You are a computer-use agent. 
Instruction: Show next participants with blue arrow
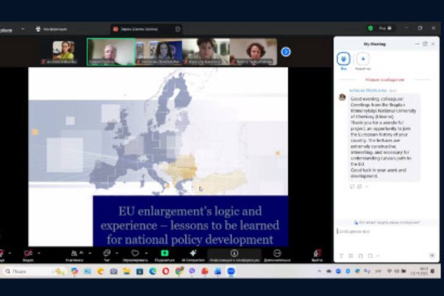click(x=285, y=52)
